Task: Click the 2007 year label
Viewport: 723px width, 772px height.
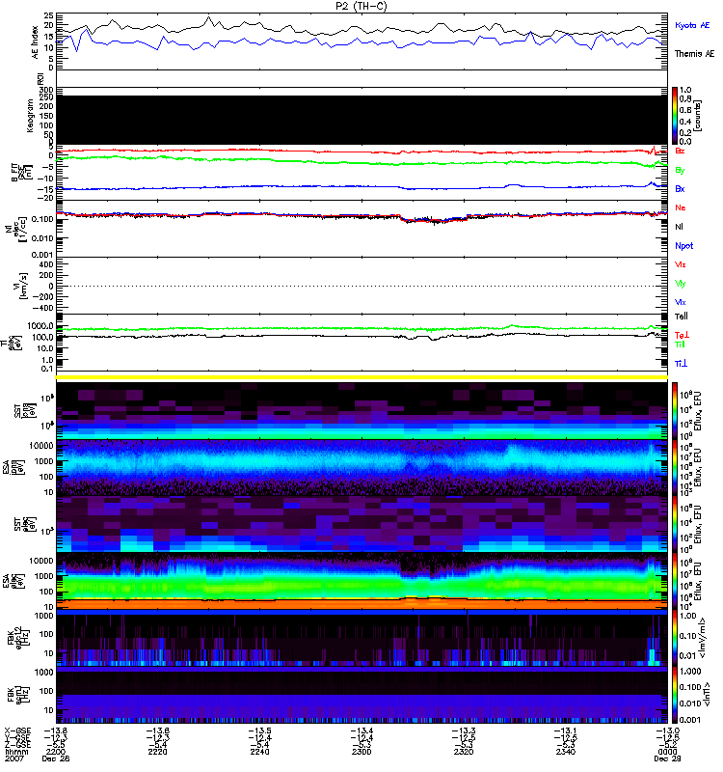Action: point(13,758)
